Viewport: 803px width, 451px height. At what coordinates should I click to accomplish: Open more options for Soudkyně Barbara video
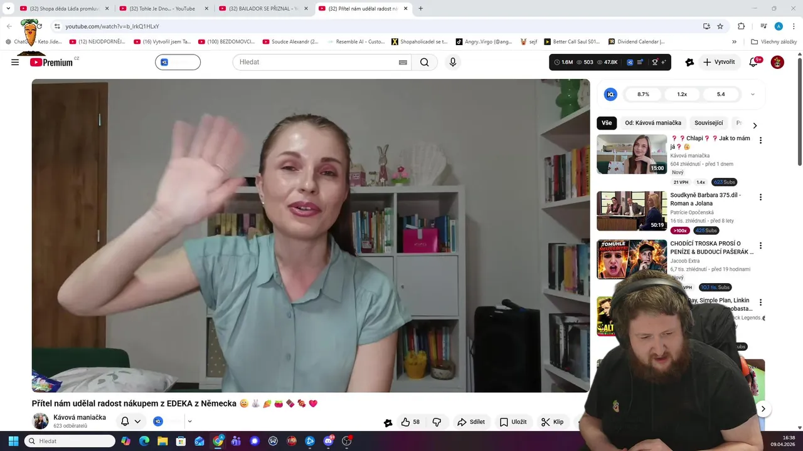pyautogui.click(x=760, y=197)
